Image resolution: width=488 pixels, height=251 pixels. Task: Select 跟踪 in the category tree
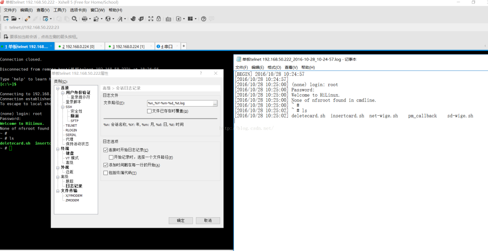(70, 181)
